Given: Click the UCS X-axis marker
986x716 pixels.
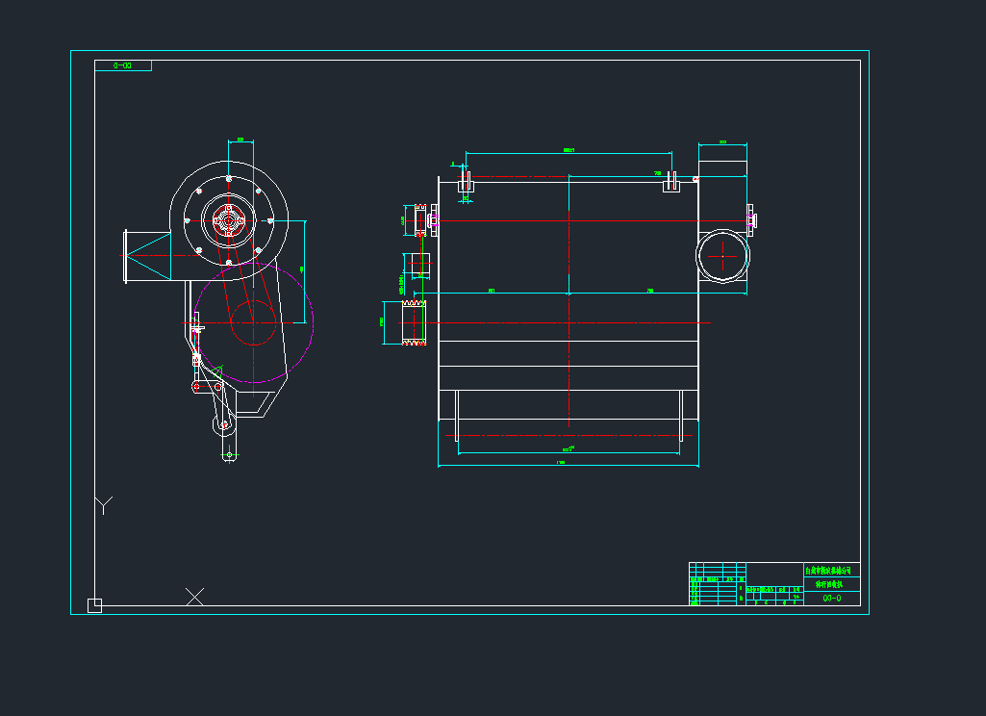Looking at the screenshot, I should [x=194, y=597].
